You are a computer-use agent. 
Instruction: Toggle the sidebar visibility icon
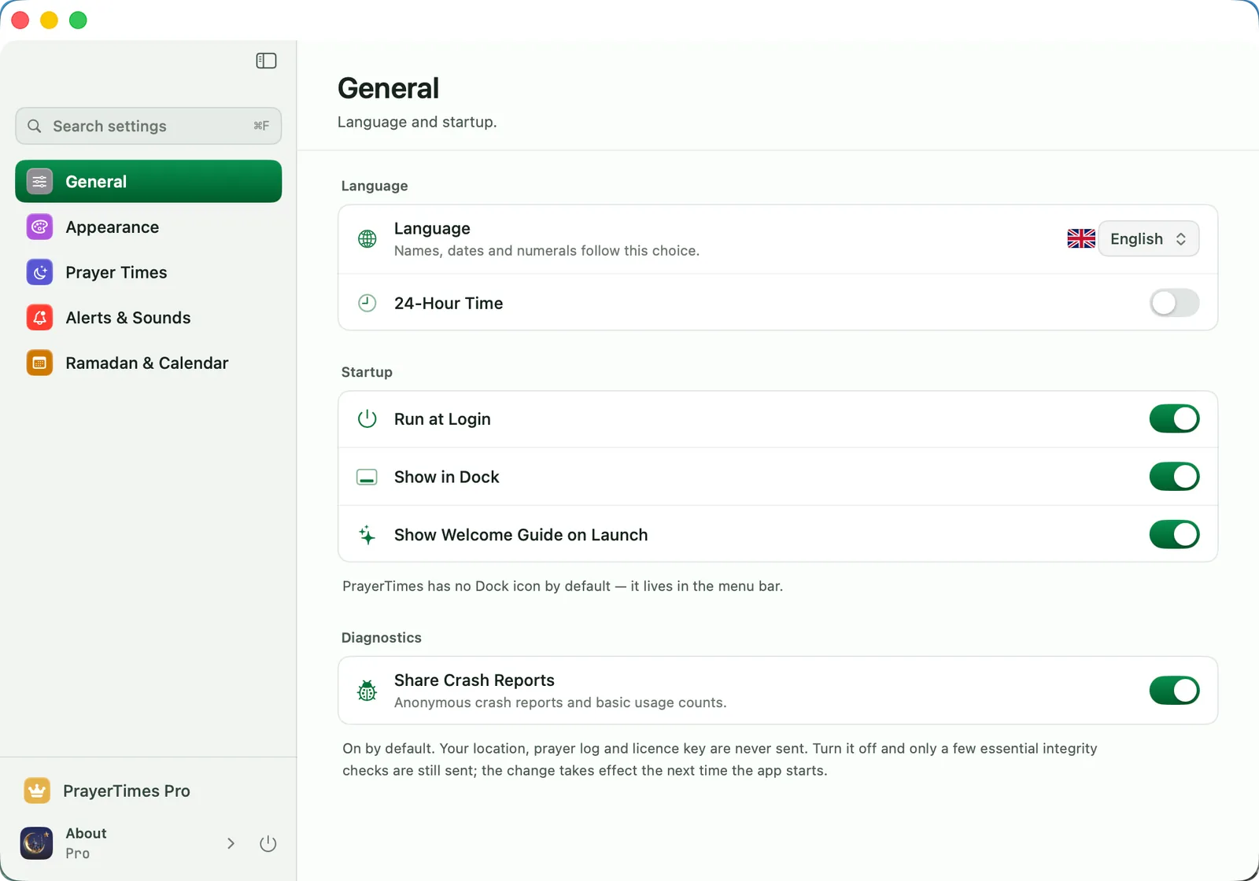pyautogui.click(x=266, y=61)
